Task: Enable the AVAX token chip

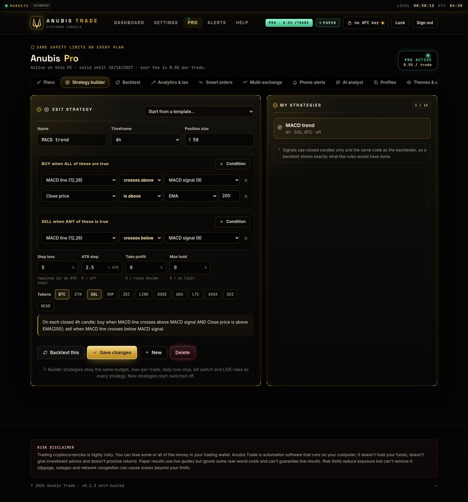Action: 213,295
